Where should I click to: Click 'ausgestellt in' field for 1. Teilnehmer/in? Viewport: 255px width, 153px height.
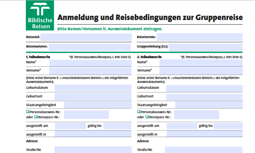[93, 134]
